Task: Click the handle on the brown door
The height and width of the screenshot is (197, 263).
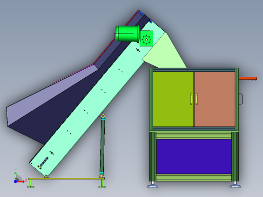Action: click(x=197, y=100)
